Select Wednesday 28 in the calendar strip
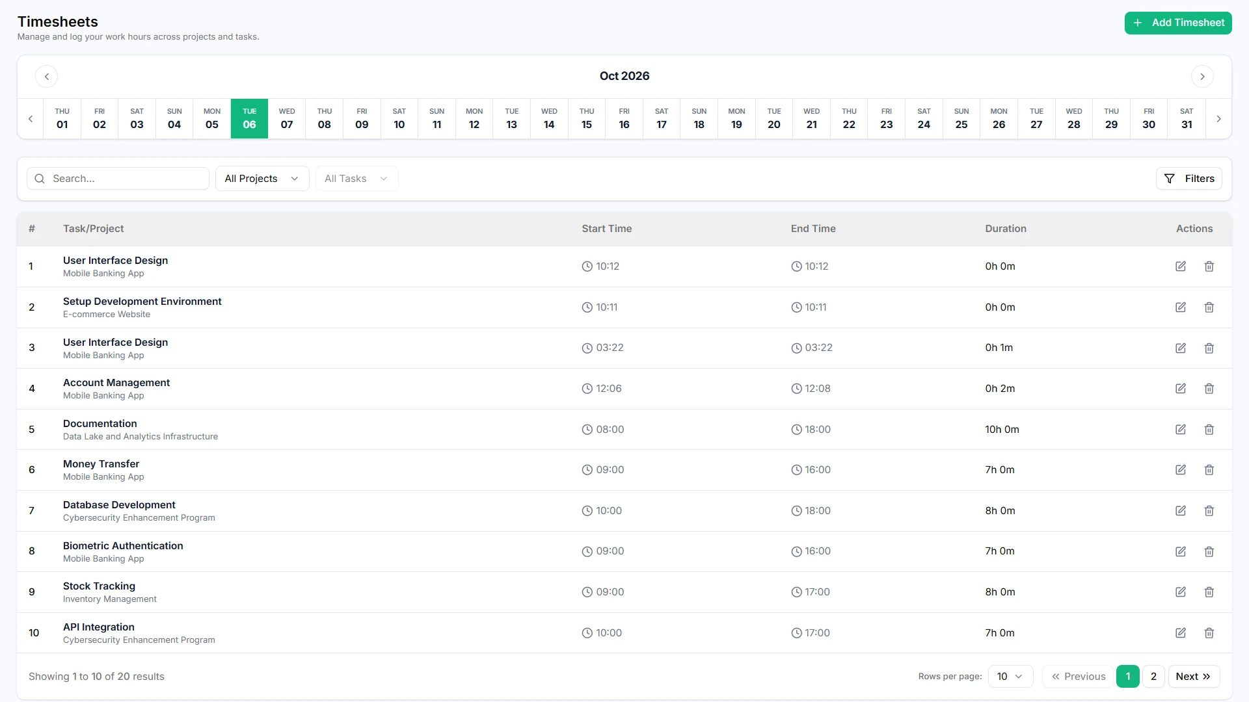The height and width of the screenshot is (702, 1249). tap(1074, 118)
